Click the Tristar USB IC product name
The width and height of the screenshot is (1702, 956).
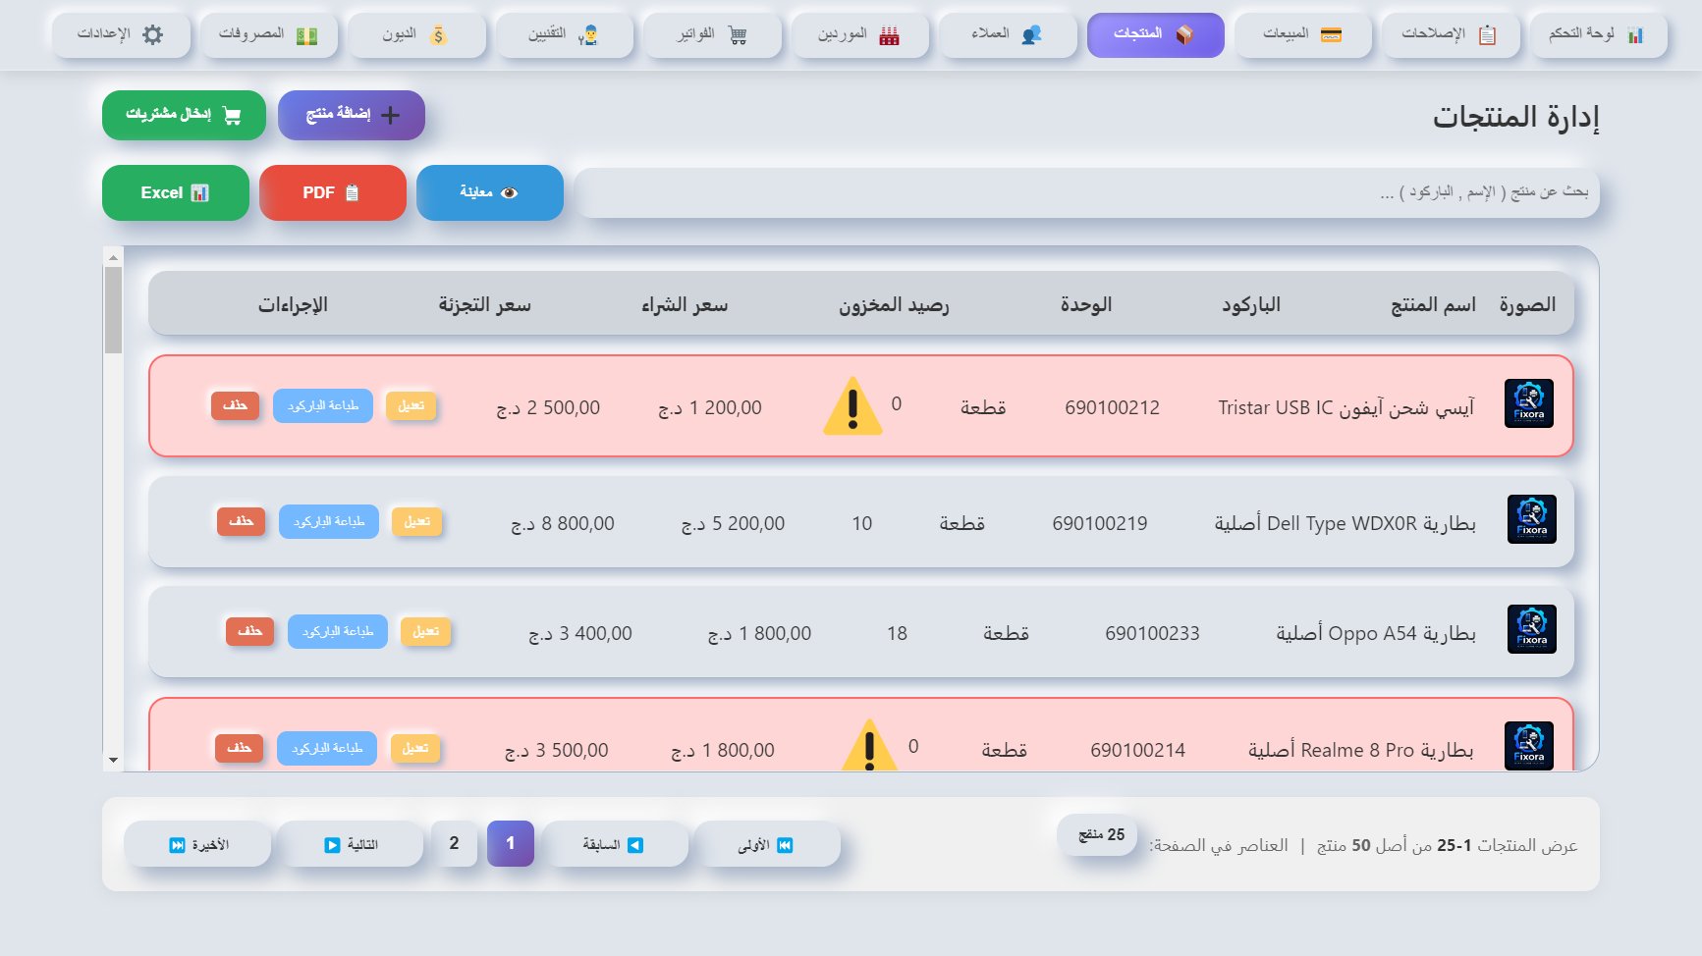click(x=1346, y=407)
